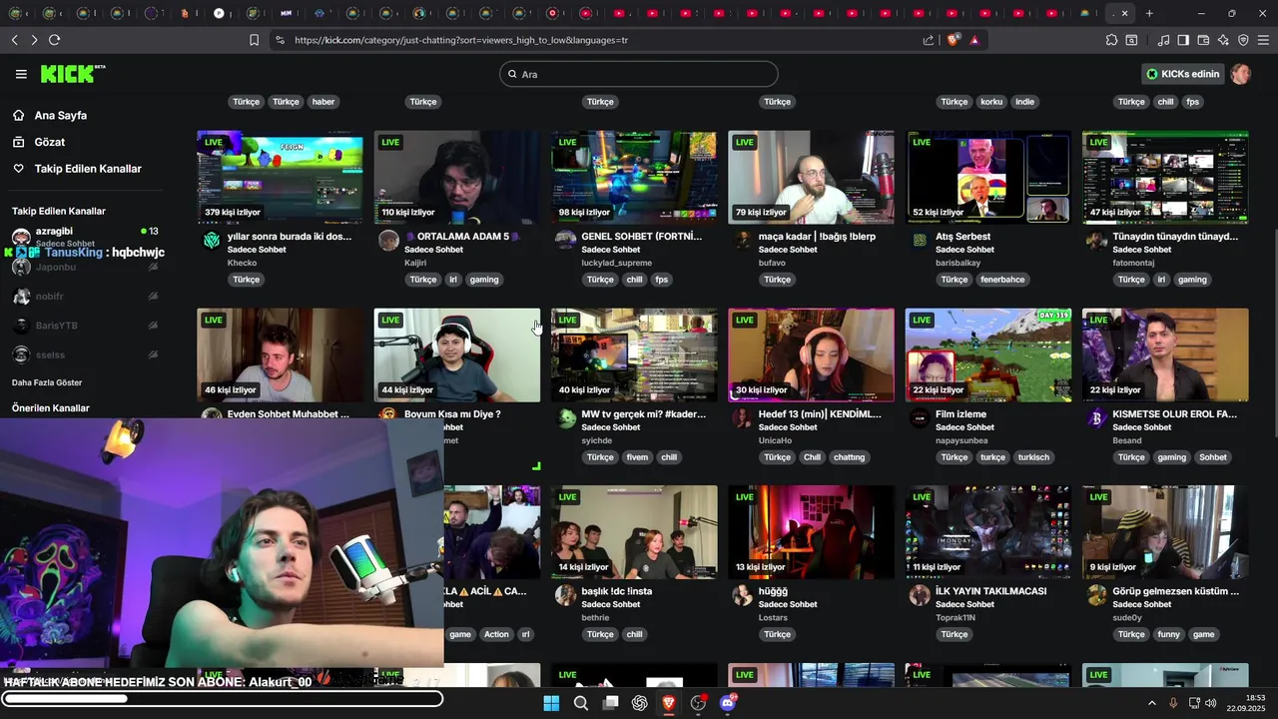Click the korku tag in the top row
Image resolution: width=1278 pixels, height=719 pixels.
pos(991,102)
